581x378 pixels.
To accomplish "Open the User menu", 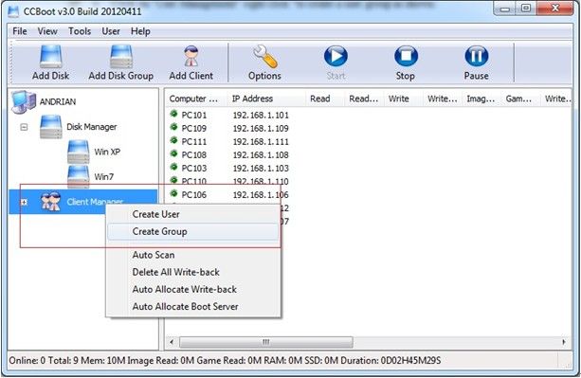I will pyautogui.click(x=111, y=31).
